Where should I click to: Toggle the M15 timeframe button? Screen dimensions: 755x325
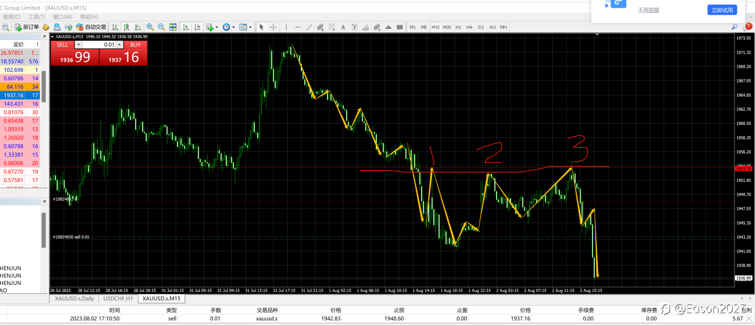tap(435, 27)
